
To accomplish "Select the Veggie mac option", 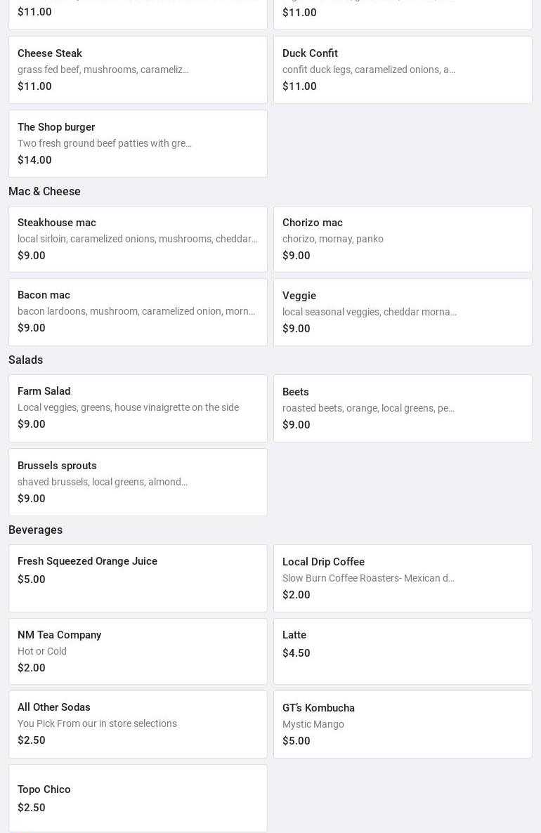I will [403, 312].
